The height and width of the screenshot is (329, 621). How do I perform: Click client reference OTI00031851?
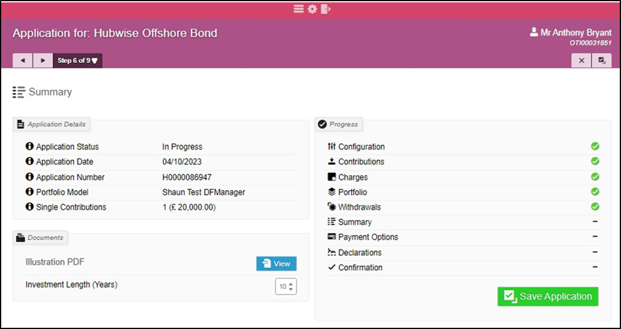coord(590,43)
